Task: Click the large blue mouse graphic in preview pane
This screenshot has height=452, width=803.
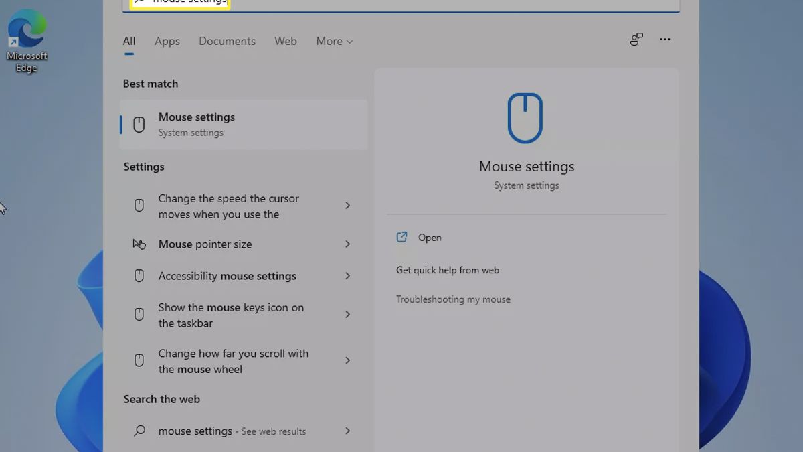Action: pyautogui.click(x=526, y=118)
